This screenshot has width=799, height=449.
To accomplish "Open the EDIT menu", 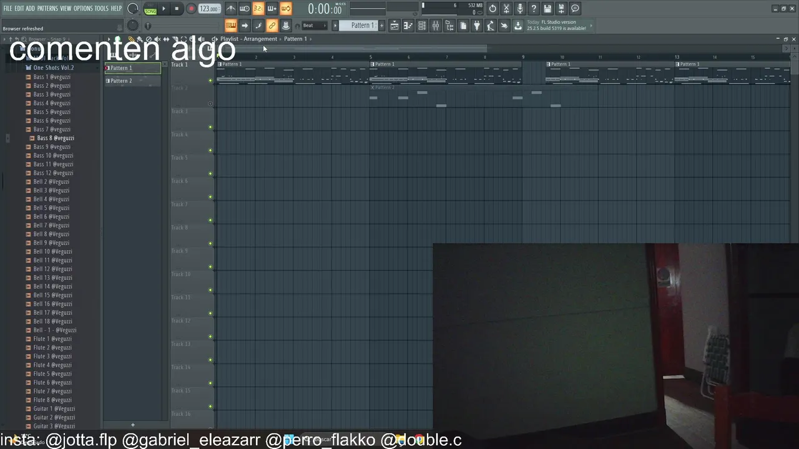I will (x=19, y=9).
